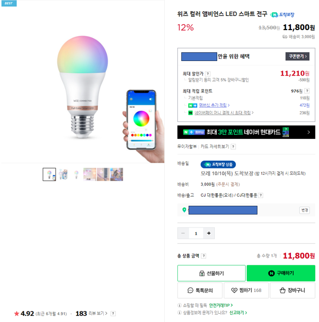Image resolution: width=319 pixels, height=322 pixels.
Task: Click the help icon next to 리뷰 보기
Action: (113, 314)
